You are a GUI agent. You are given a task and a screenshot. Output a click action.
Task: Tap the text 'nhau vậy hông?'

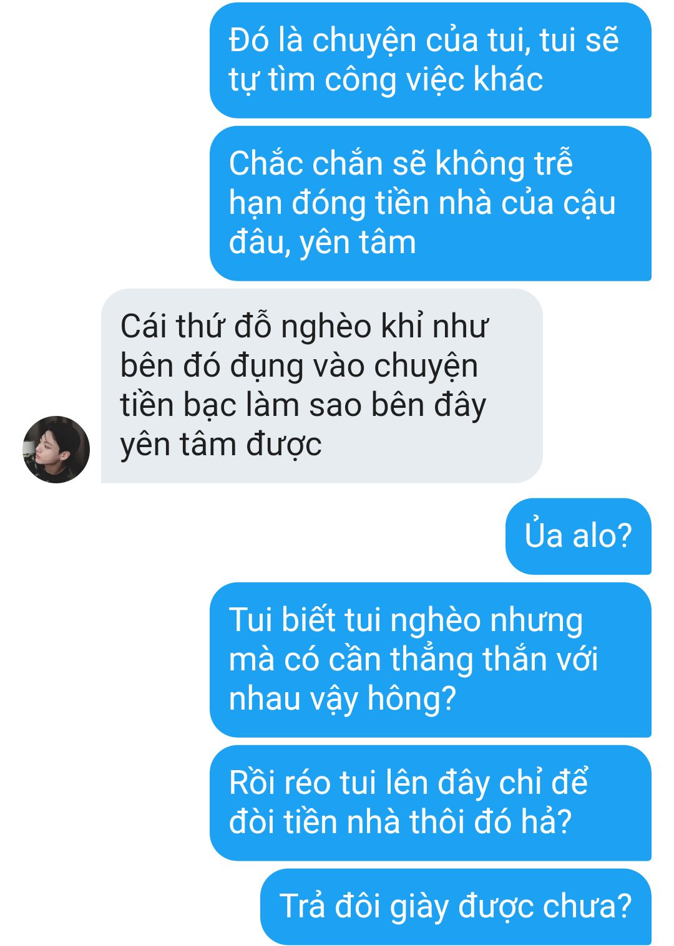tap(343, 698)
